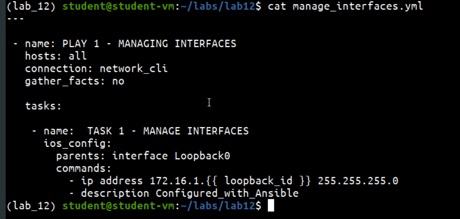Viewport: 460px width, 219px height.
Task: Click 'network_cli' in the connection line
Action: [133, 69]
